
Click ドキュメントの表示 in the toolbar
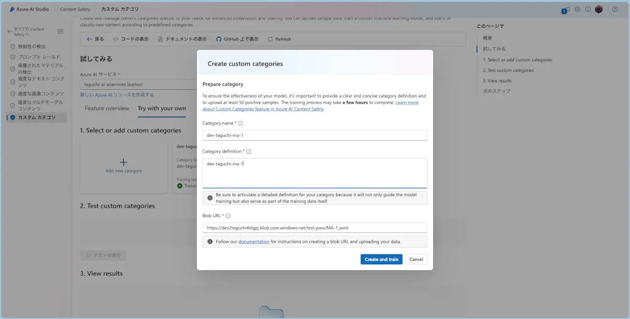coord(182,39)
